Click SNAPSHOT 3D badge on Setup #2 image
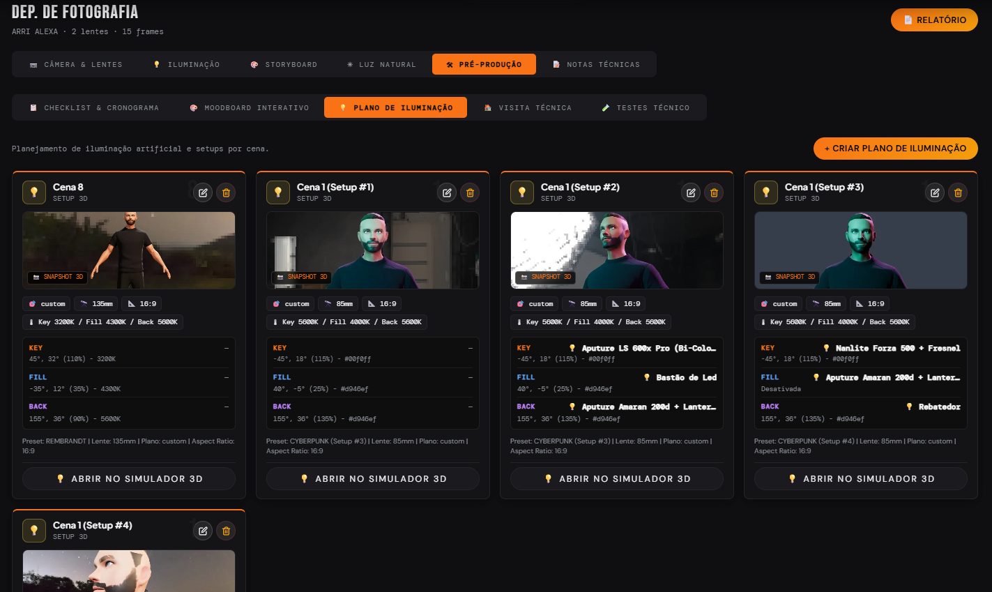The width and height of the screenshot is (992, 592). (x=545, y=277)
